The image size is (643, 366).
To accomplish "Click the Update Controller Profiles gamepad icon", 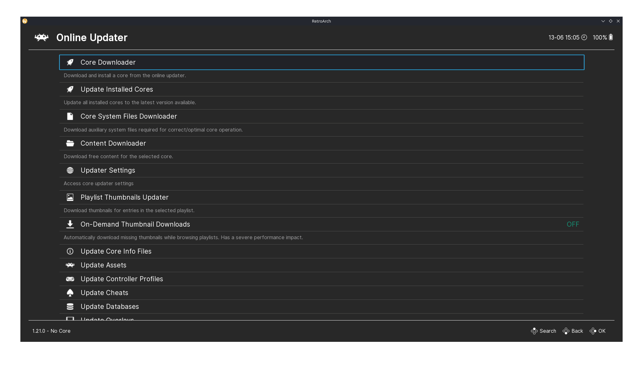I will pos(70,279).
